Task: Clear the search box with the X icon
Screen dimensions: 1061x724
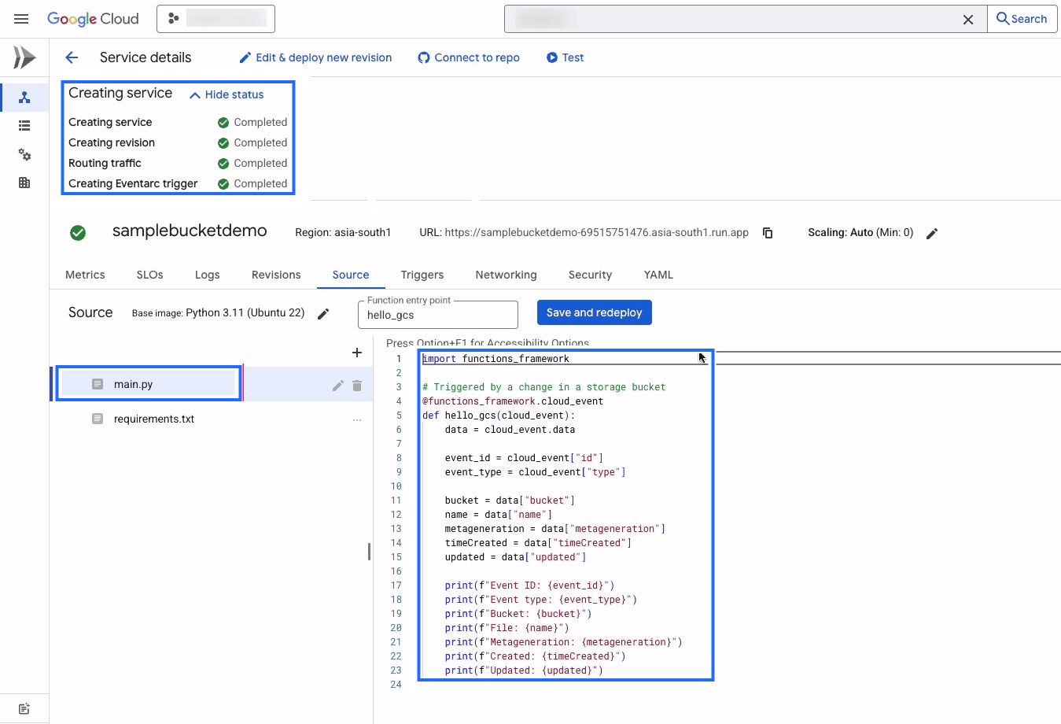Action: tap(968, 20)
